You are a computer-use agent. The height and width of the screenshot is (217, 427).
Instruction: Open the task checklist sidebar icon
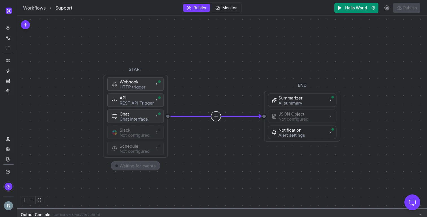point(8,48)
